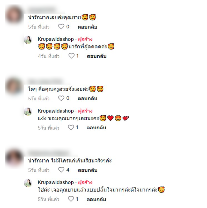Like the comment with 4 likes

point(61,170)
